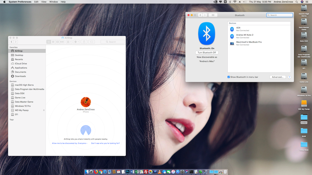This screenshot has height=175, width=312.
Task: Switch Finder to list view
Action: (53, 42)
